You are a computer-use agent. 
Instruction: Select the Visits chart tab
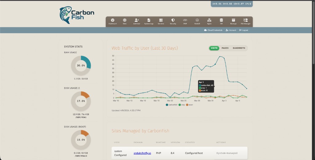click(x=214, y=48)
